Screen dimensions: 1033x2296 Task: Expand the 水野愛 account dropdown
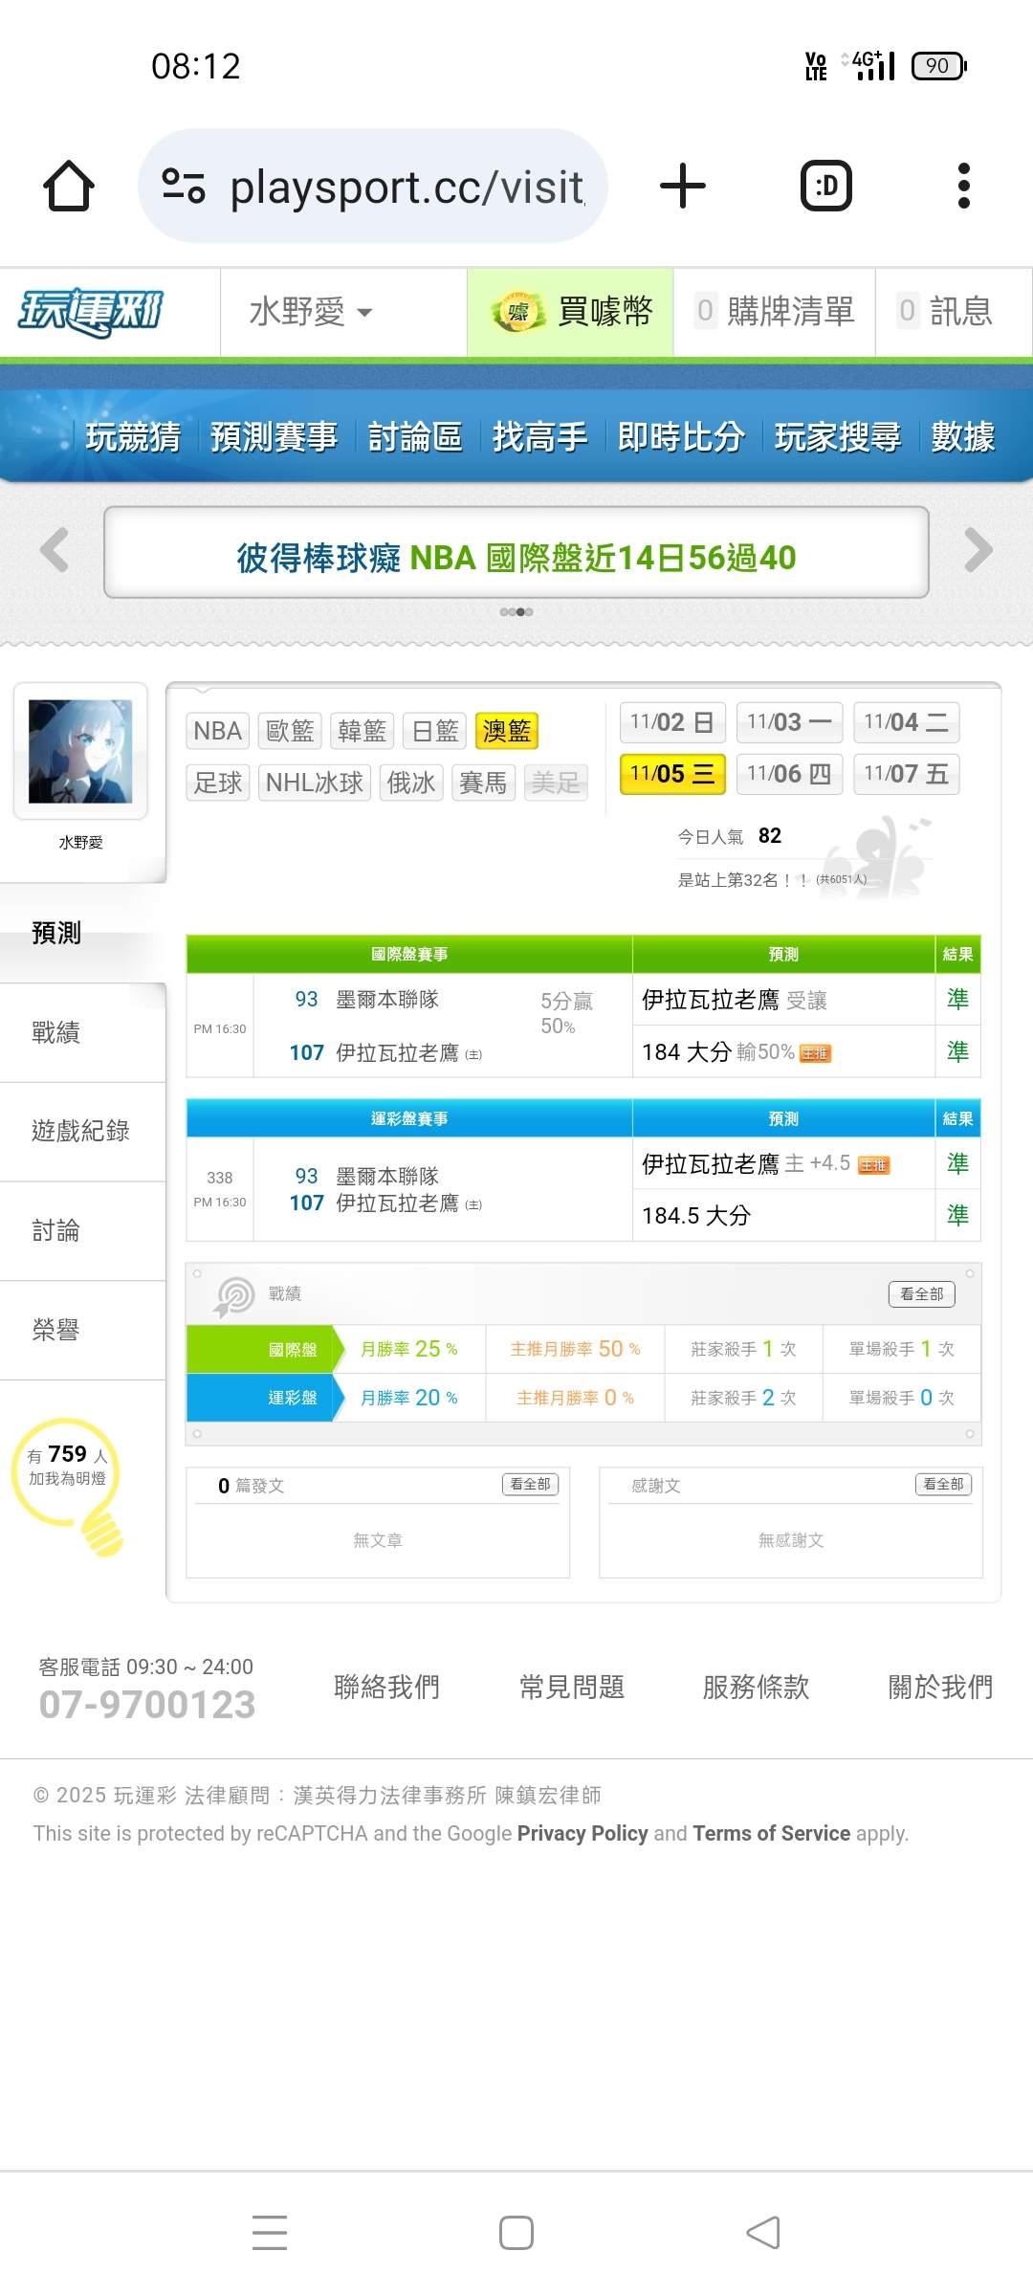click(311, 312)
